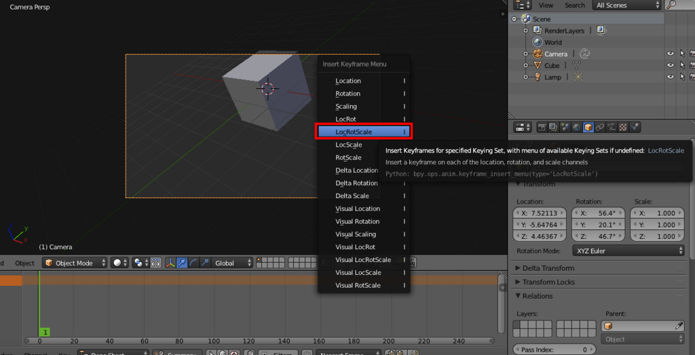Select the translate manipulator arrow
The image size is (695, 355).
coord(182,263)
